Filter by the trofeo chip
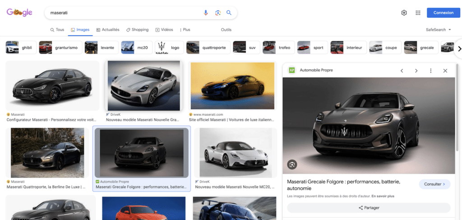 coord(278,48)
